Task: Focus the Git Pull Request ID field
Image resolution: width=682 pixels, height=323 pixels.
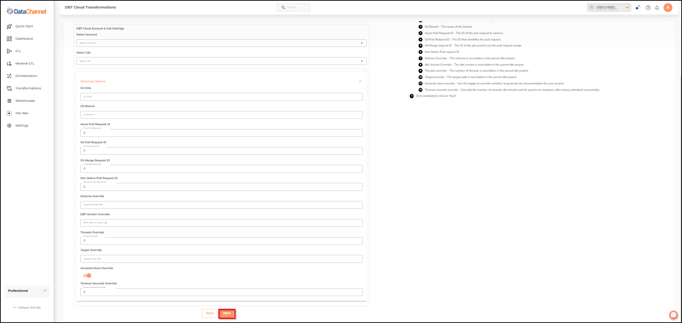Action: tap(222, 151)
